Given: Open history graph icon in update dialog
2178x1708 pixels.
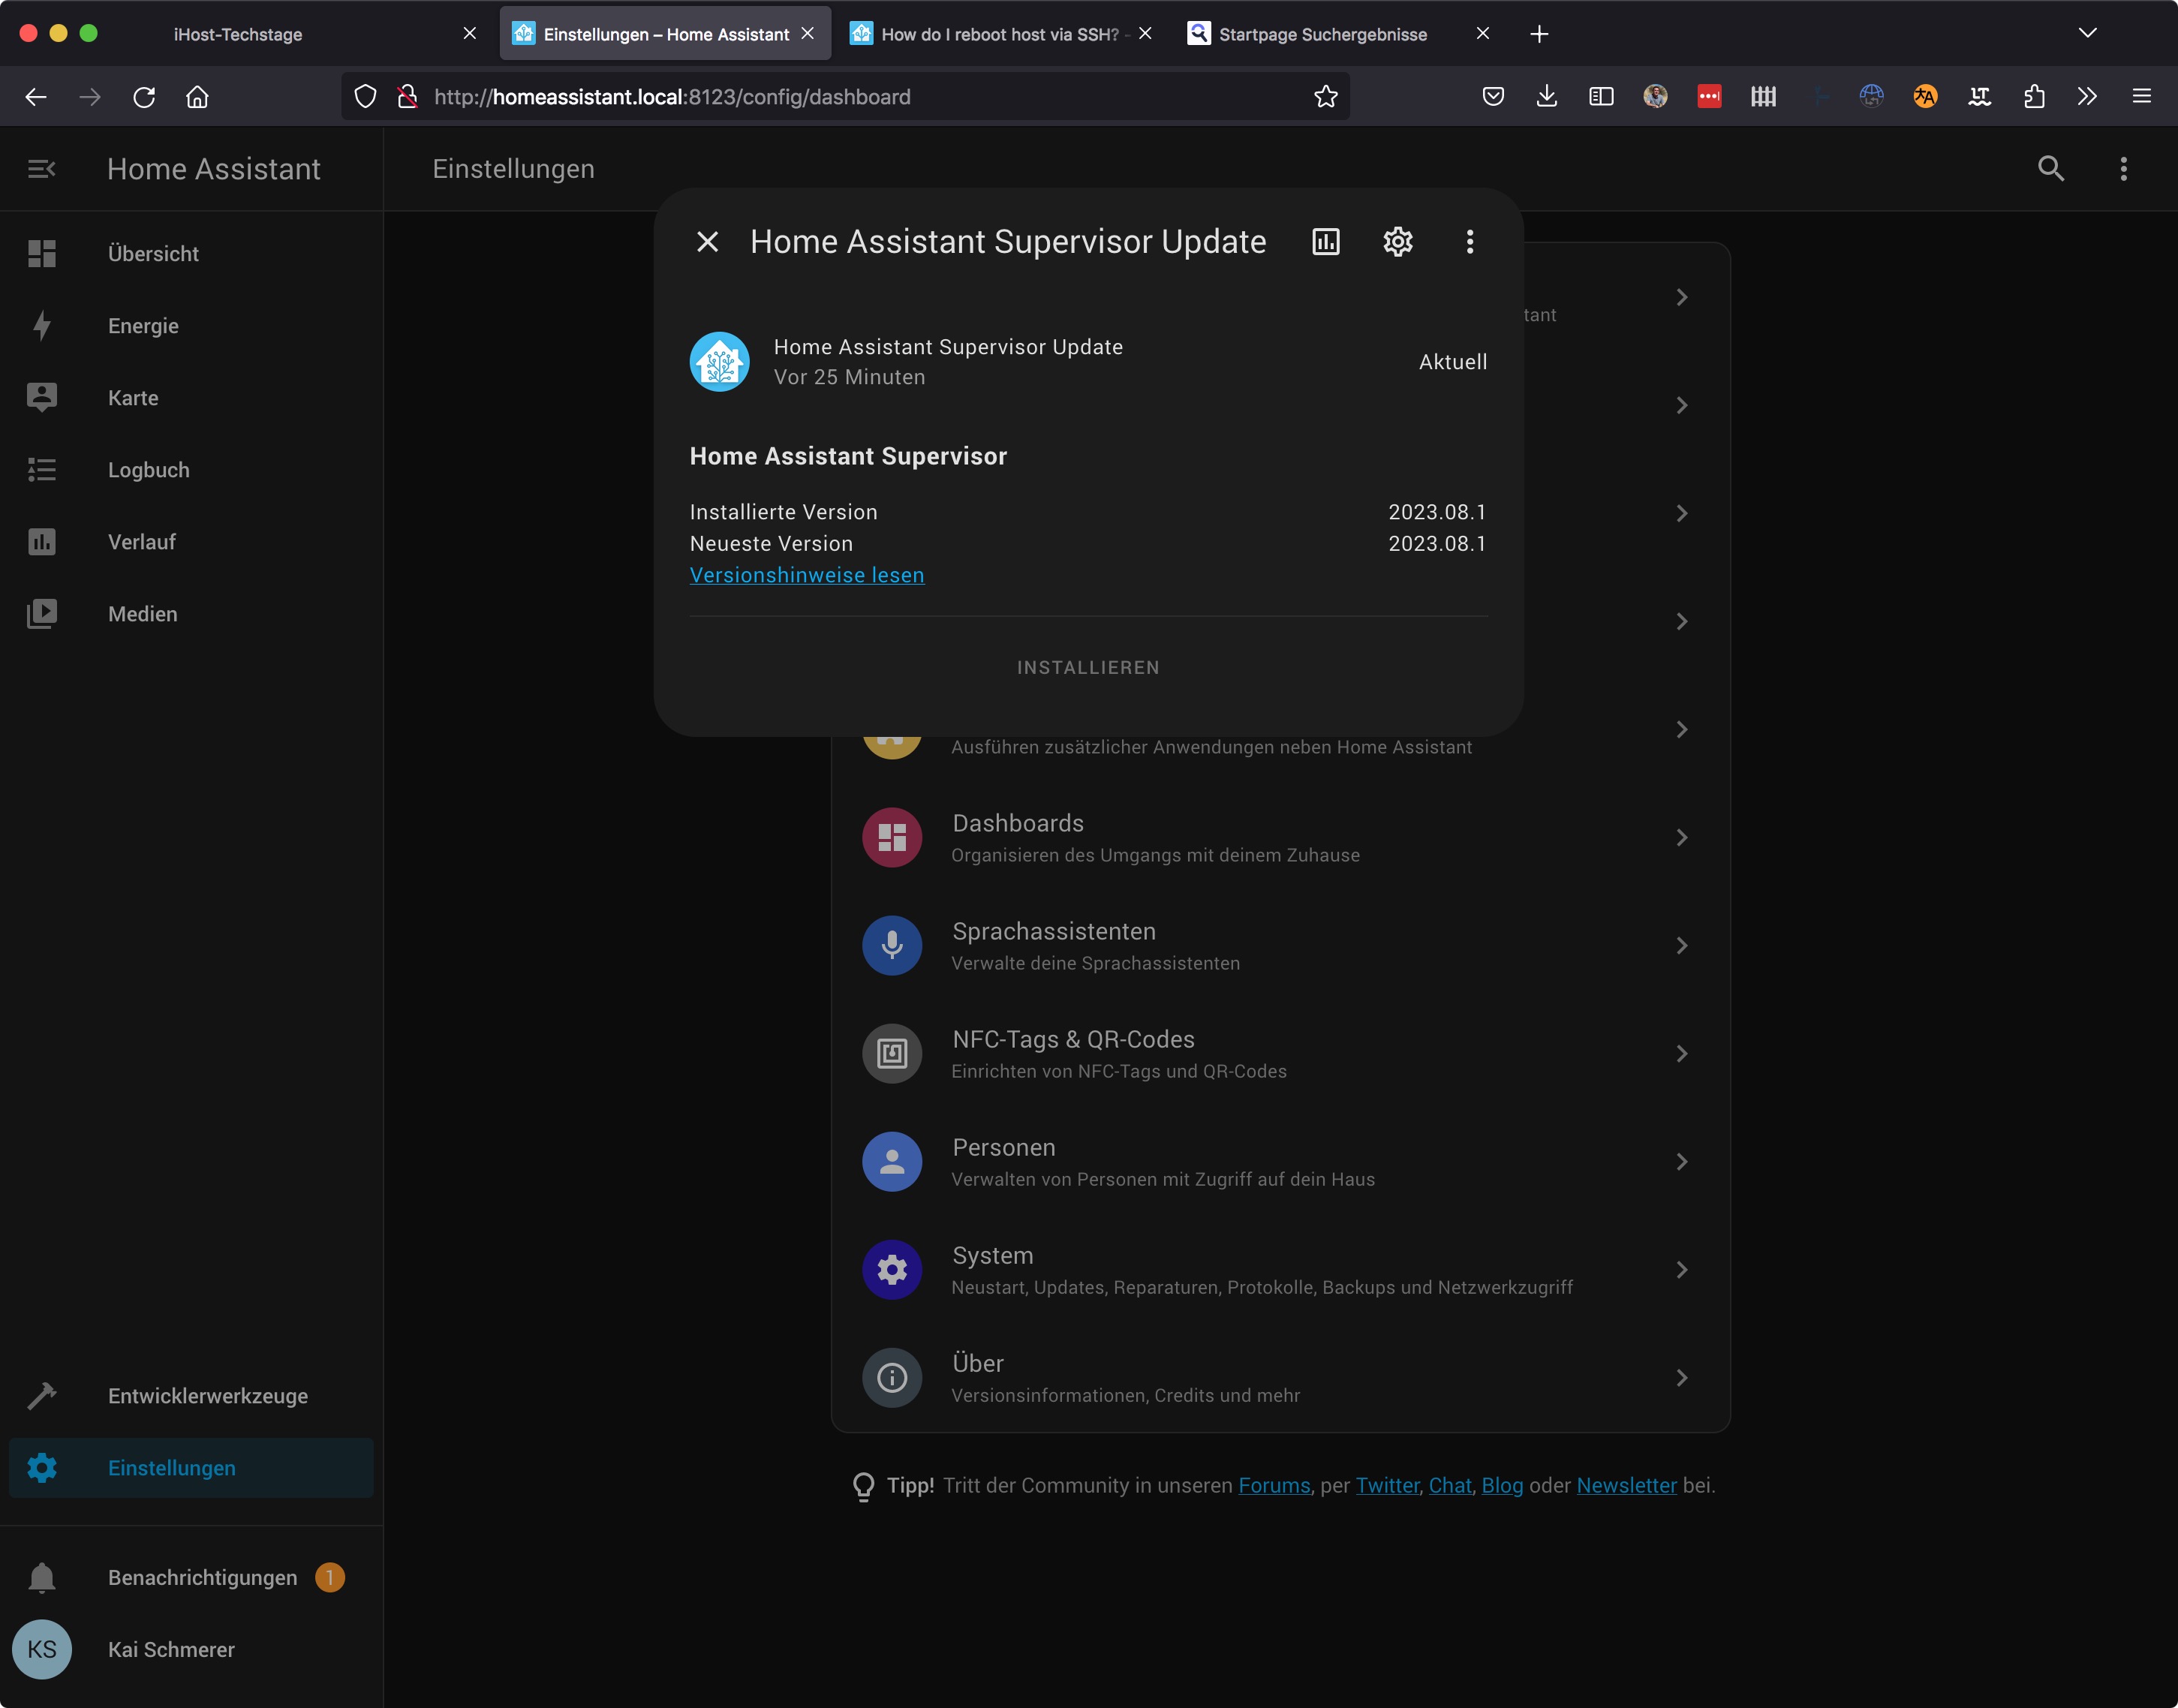Looking at the screenshot, I should 1325,242.
